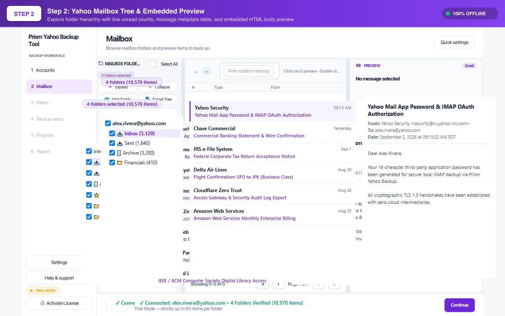
Task: Toggle the Select All checkbox
Action: (153, 64)
